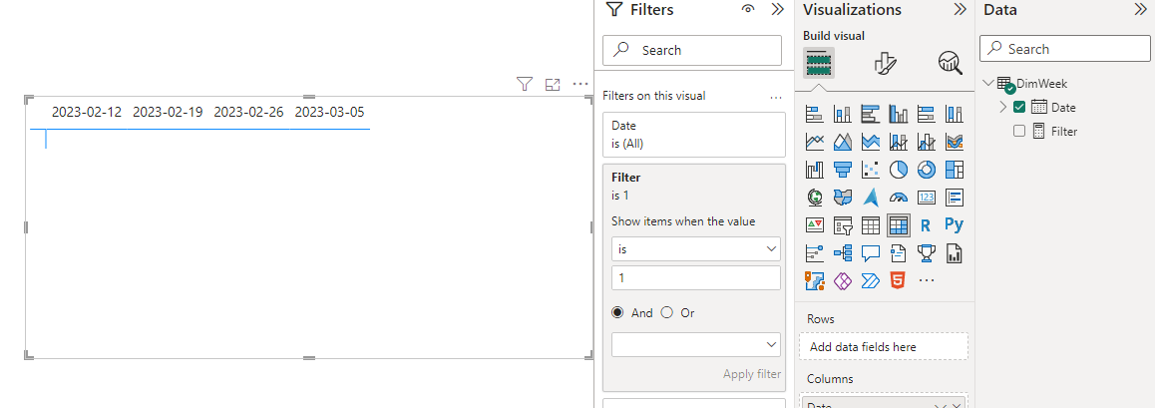Expand the Date is (All) filter card
Viewport: 1155px width, 408px height.
694,135
